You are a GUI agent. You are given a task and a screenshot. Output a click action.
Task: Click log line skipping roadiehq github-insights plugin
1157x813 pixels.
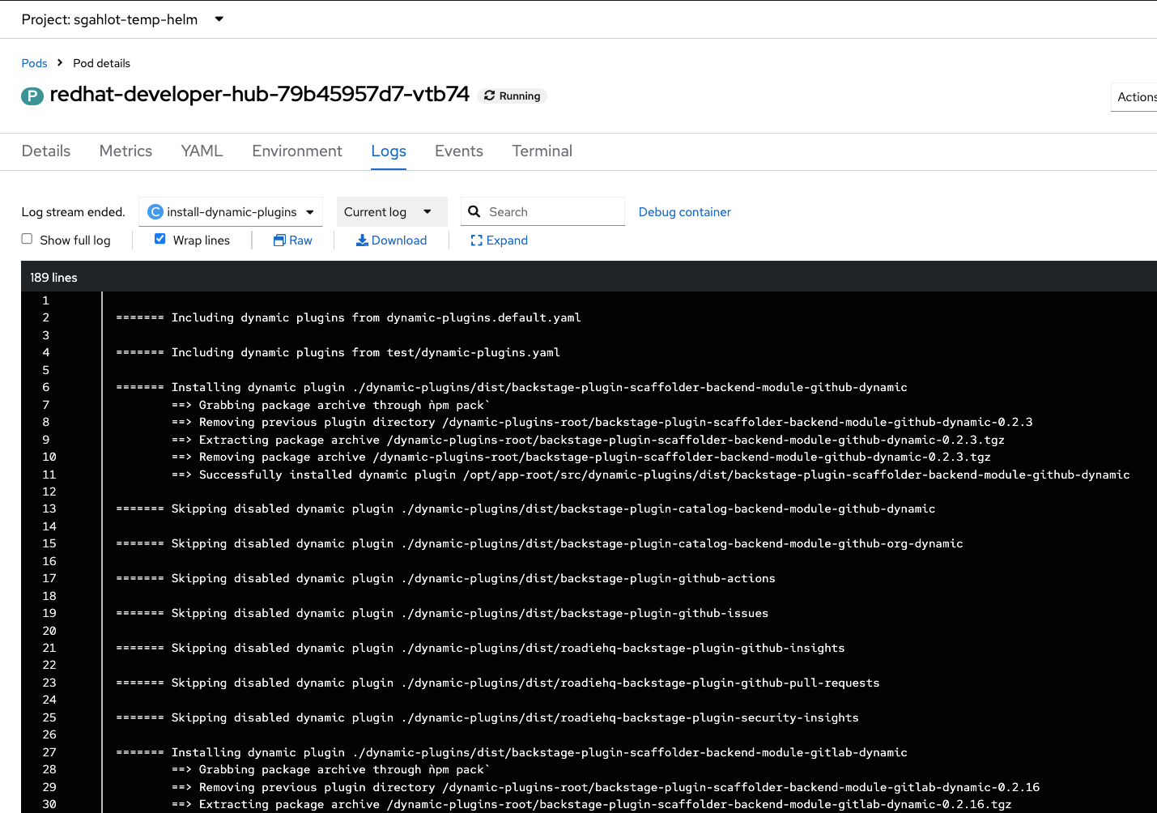coord(481,649)
